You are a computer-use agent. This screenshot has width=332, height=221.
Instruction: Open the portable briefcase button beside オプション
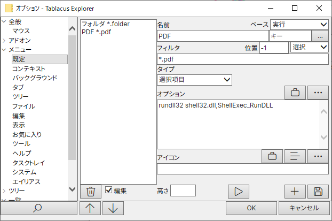(x=295, y=93)
